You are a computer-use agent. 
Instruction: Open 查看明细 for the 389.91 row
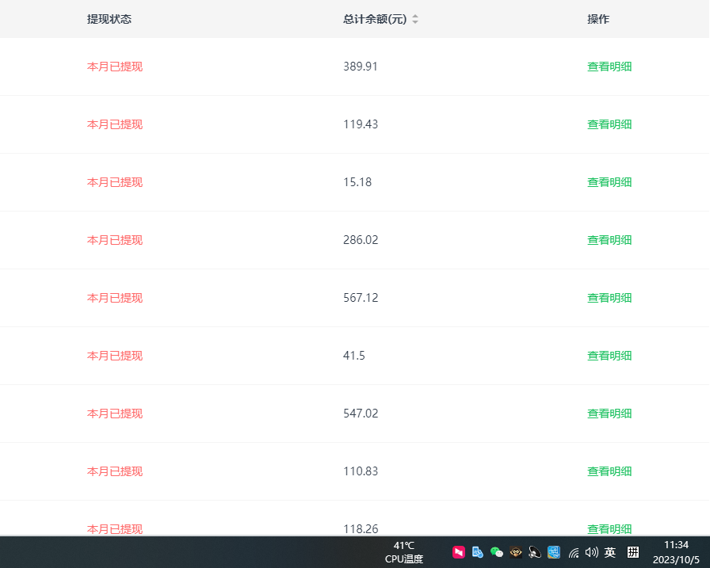click(x=609, y=67)
